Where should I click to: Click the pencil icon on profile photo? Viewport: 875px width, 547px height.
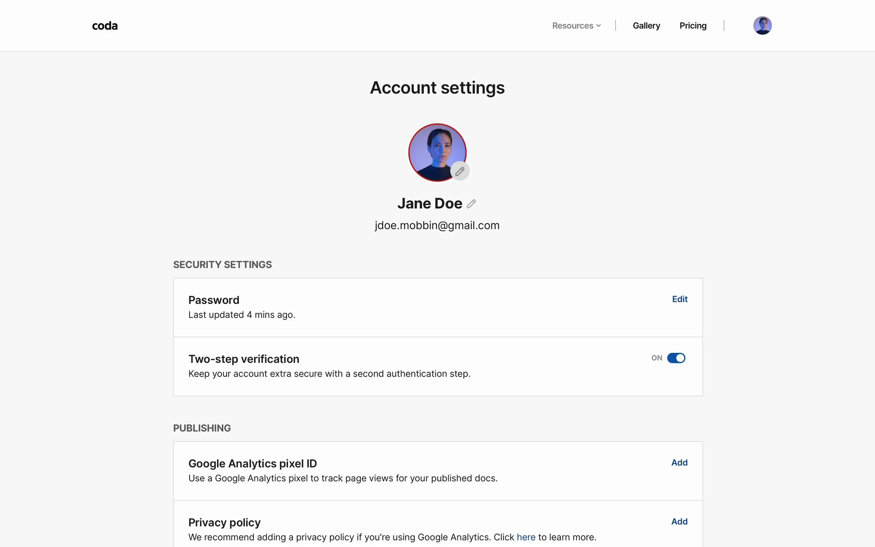point(460,171)
